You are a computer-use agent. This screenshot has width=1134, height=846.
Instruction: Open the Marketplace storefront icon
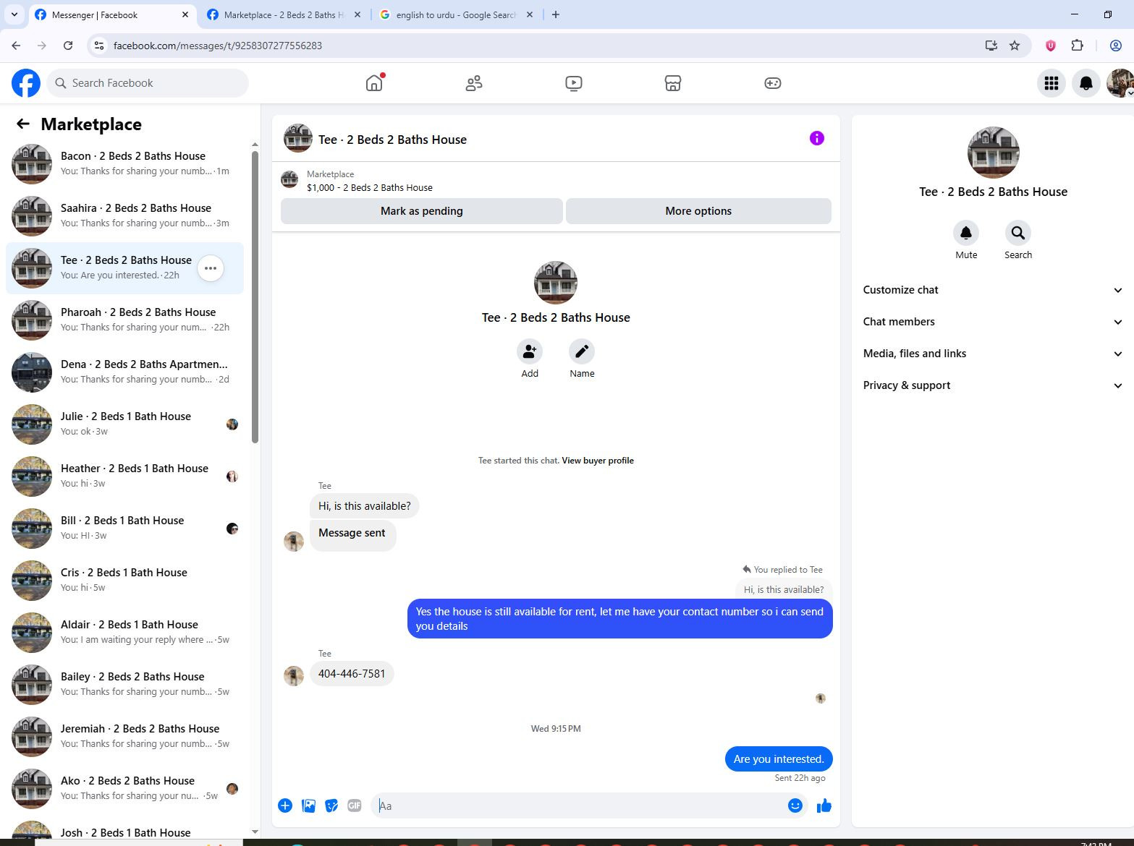coord(673,83)
